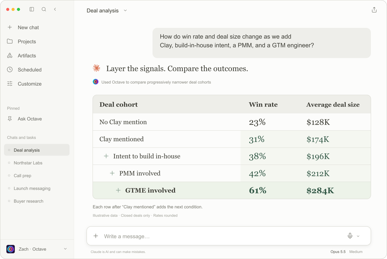Screen dimensions: 387x259
Task: Click the Octave avatar in account footer
Action: click(x=11, y=249)
